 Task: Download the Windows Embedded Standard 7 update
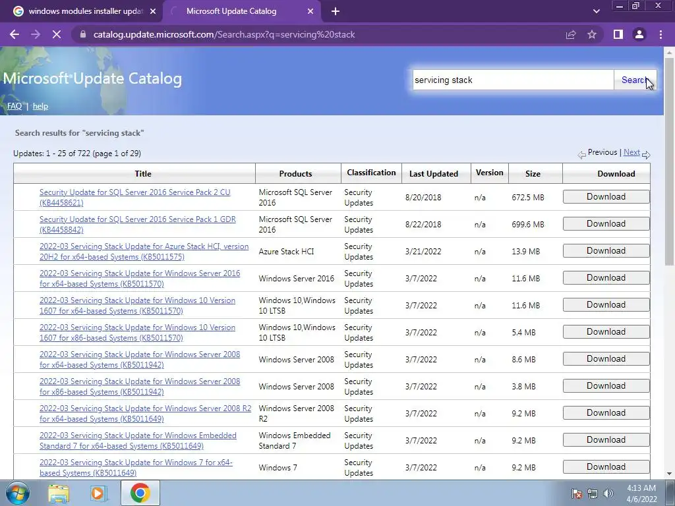pyautogui.click(x=606, y=440)
